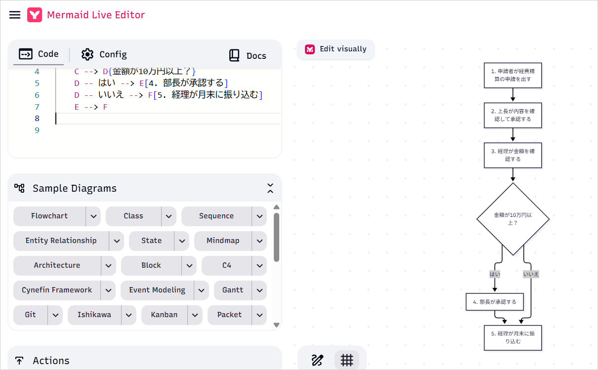Viewport: 598px width, 370px height.
Task: Open the Sequence sample dropdown arrow
Action: pyautogui.click(x=259, y=216)
